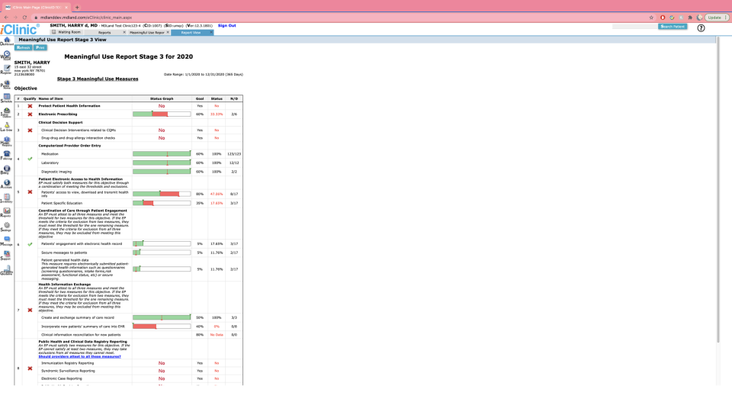This screenshot has height=412, width=732.
Task: Click the red Opera-style extension icon
Action: pyautogui.click(x=663, y=18)
